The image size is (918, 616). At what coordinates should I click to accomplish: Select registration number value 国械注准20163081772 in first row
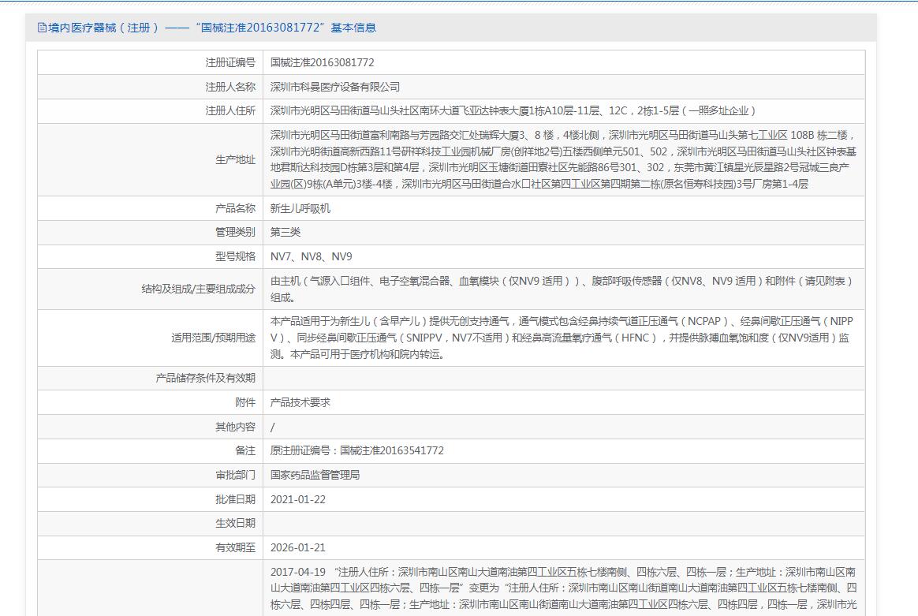point(322,62)
